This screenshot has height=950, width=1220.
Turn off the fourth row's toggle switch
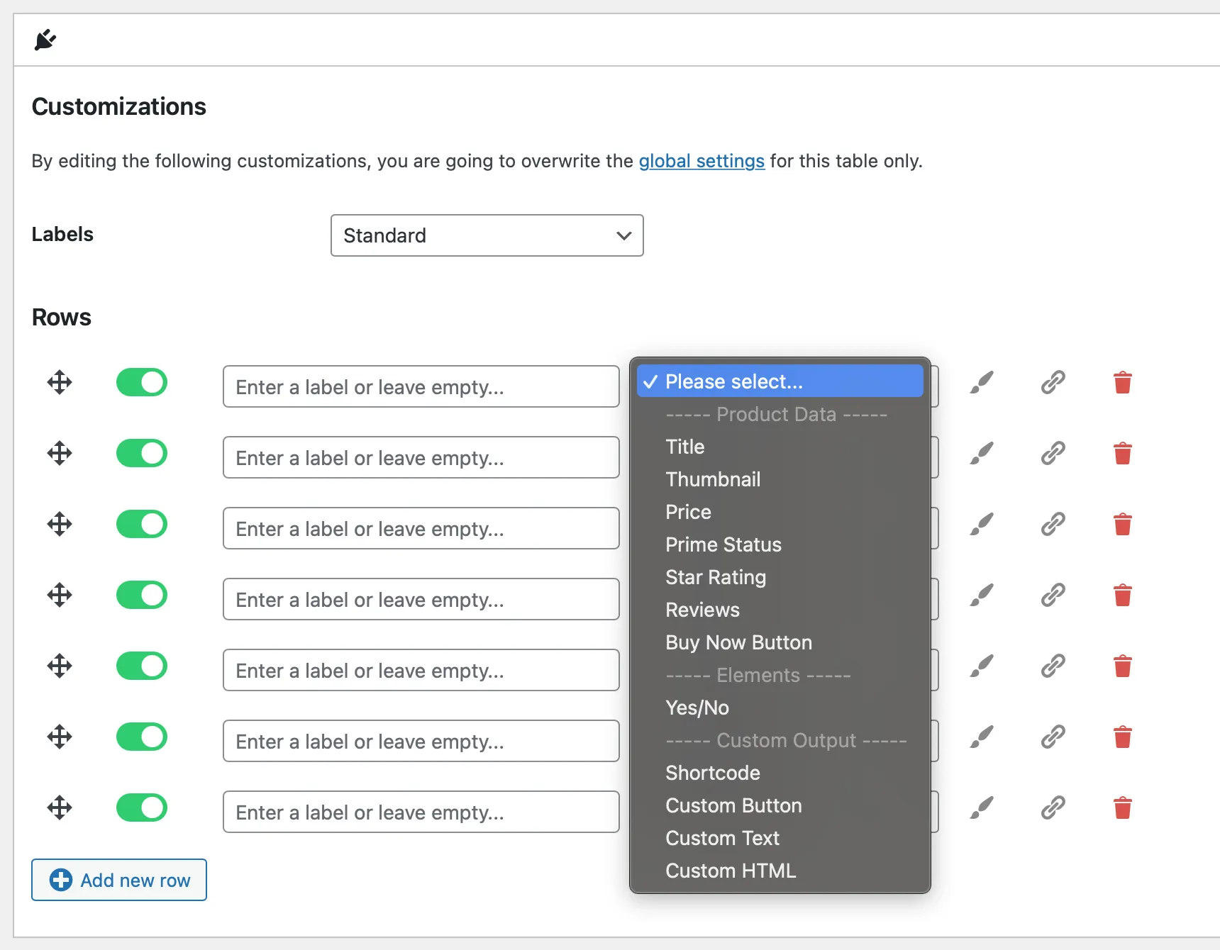142,595
